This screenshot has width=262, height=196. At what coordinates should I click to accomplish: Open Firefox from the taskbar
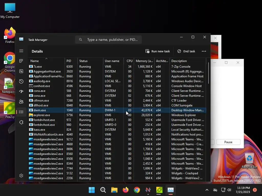point(125,190)
